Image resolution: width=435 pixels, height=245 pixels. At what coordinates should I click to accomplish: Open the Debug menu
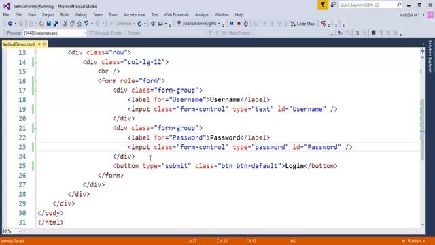[81, 15]
